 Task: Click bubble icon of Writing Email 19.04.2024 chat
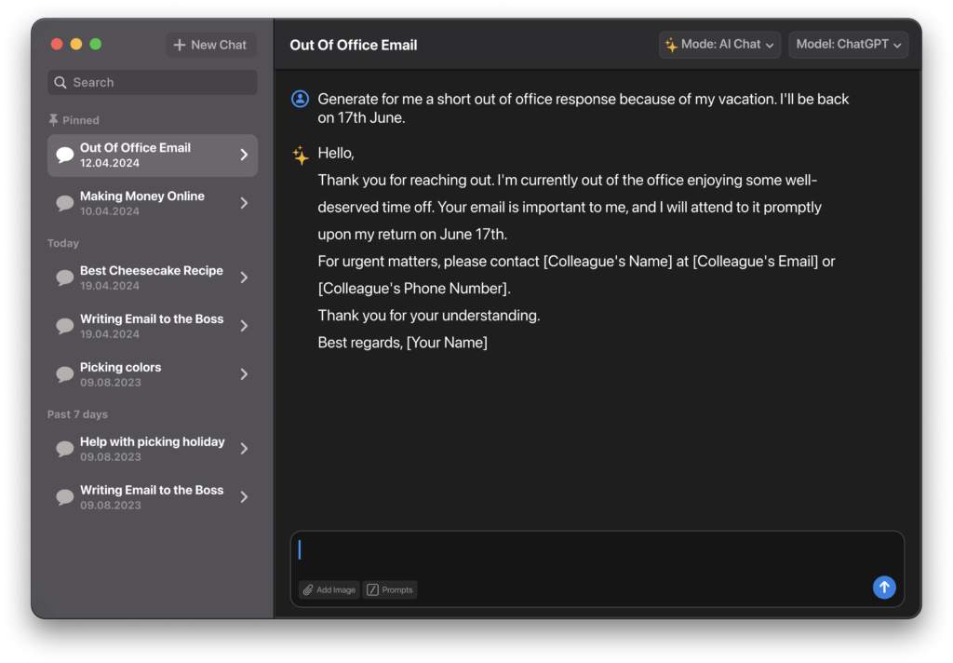click(x=65, y=326)
